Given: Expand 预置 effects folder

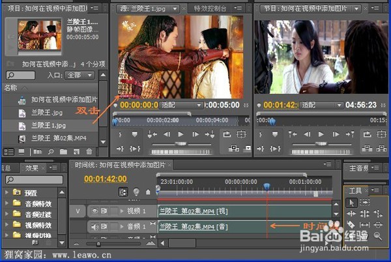Looking at the screenshot, I should 7,192.
